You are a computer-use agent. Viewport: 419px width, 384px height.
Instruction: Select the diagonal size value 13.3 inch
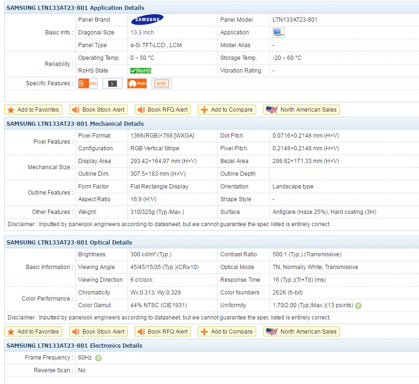[142, 33]
